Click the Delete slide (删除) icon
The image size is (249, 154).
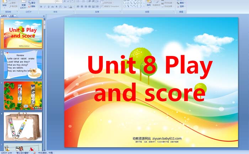[30, 6]
